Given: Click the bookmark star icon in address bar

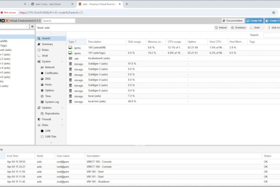Looking at the screenshot, I should coord(274,12).
